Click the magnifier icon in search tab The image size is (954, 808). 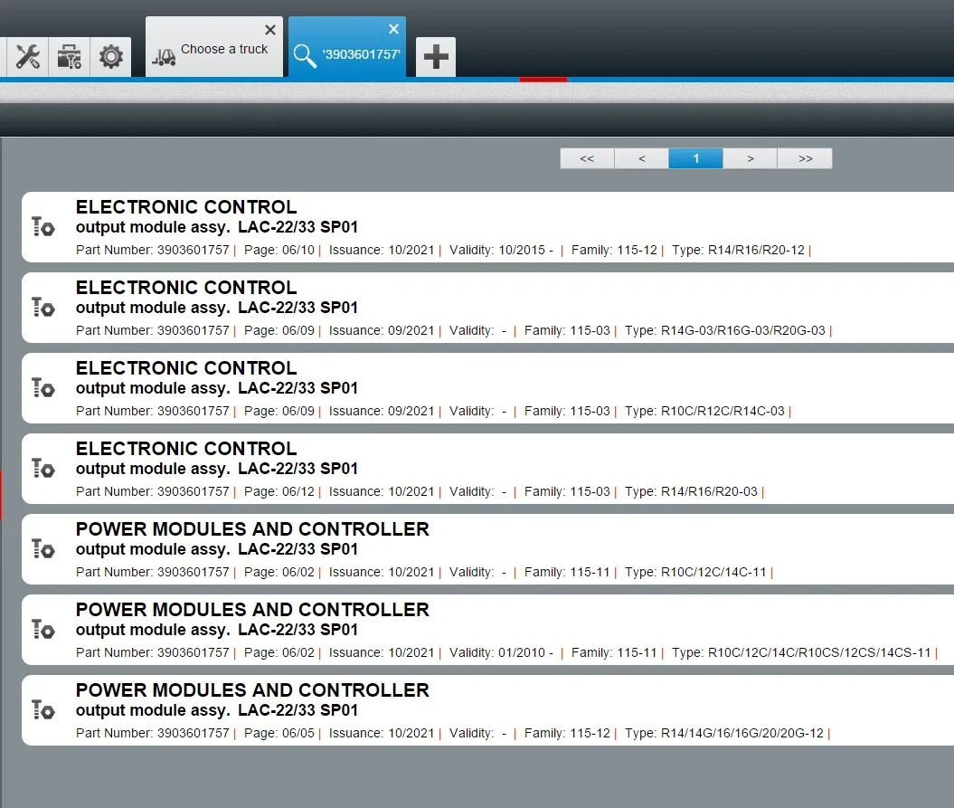pyautogui.click(x=305, y=56)
